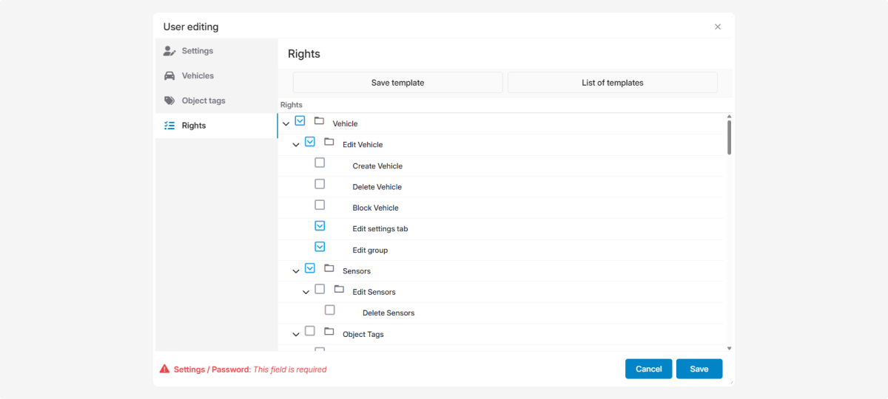Screen dimensions: 888x399
Task: Click the Rights checklist icon in sidebar
Action: 169,126
